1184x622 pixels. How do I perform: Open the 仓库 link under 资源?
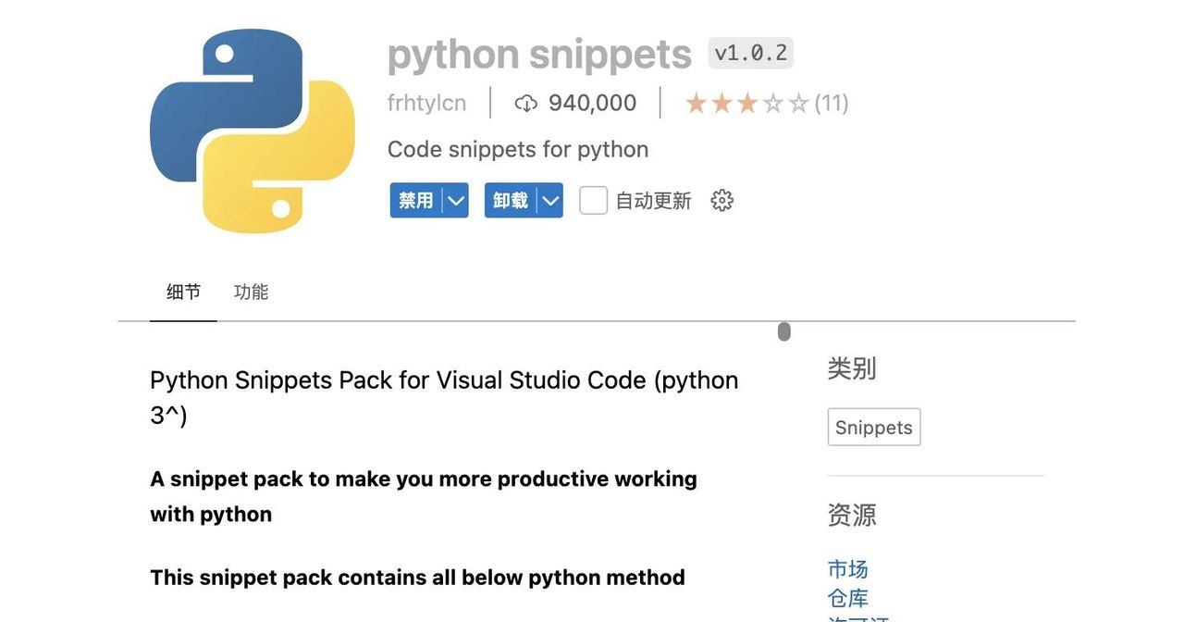pyautogui.click(x=848, y=597)
